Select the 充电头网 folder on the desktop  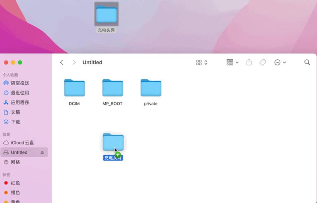tap(106, 14)
